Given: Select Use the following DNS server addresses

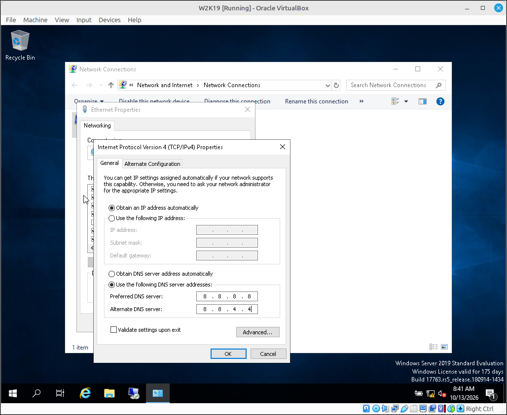Looking at the screenshot, I should click(160, 285).
